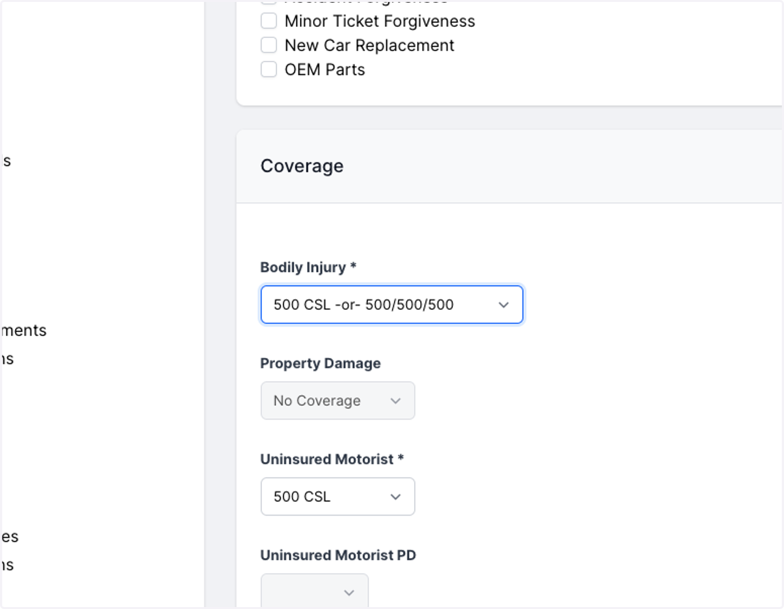Screen dimensions: 784x609
Task: Click the Uninsured Motorist * label
Action: (x=332, y=459)
